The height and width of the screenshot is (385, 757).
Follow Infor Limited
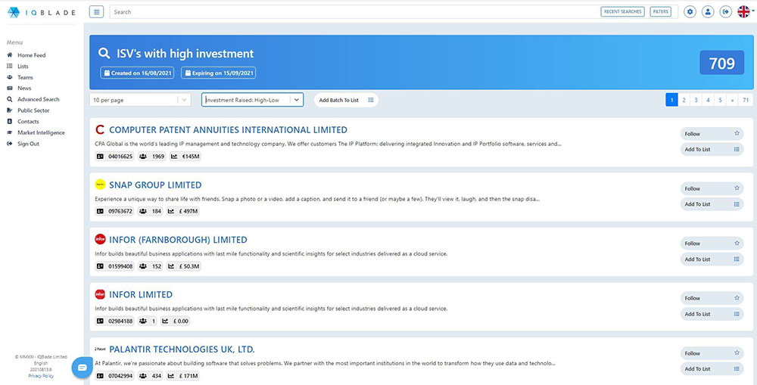[712, 298]
